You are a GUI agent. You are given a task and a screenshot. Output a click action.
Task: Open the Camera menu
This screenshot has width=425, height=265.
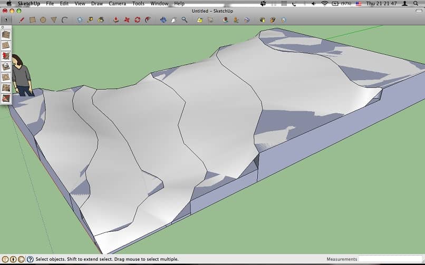(117, 3)
